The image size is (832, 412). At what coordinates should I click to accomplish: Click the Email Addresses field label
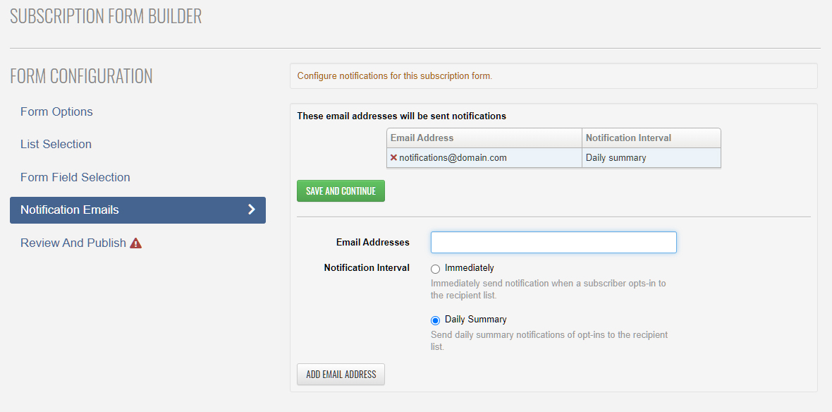point(372,242)
